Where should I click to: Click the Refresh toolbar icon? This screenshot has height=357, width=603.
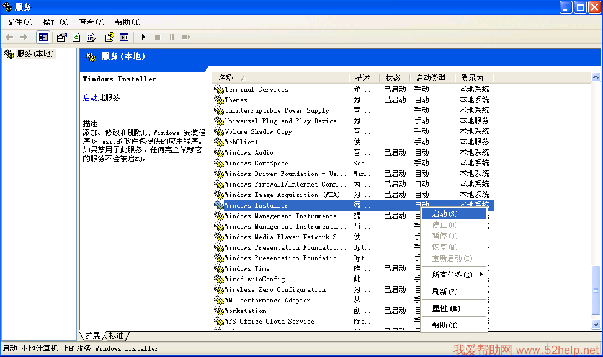coord(76,37)
